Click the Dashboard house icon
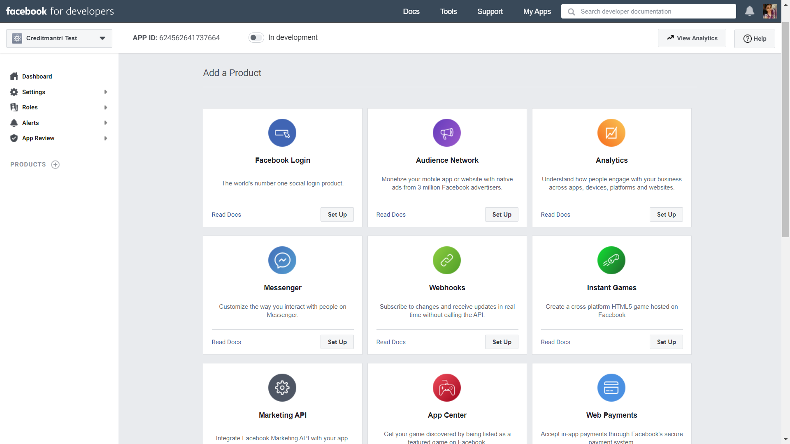This screenshot has height=444, width=790. (14, 76)
